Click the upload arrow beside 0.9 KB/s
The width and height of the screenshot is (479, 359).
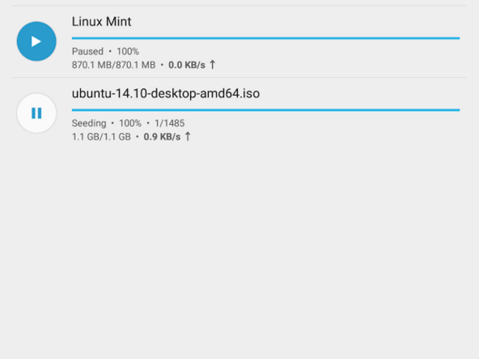pyautogui.click(x=187, y=137)
